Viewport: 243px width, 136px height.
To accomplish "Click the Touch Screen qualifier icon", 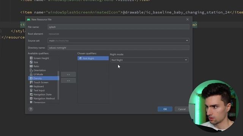I will pos(31,82).
